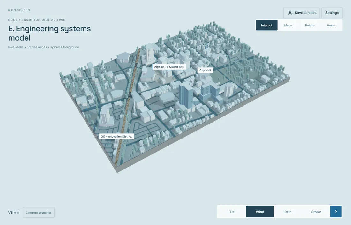This screenshot has width=351, height=225.
Task: Reset view with Home
Action: [331, 25]
